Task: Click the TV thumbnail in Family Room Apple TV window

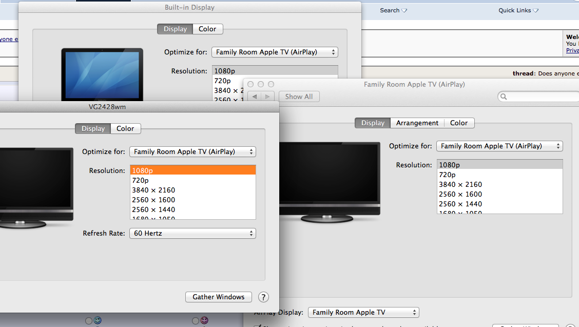Action: [x=330, y=182]
